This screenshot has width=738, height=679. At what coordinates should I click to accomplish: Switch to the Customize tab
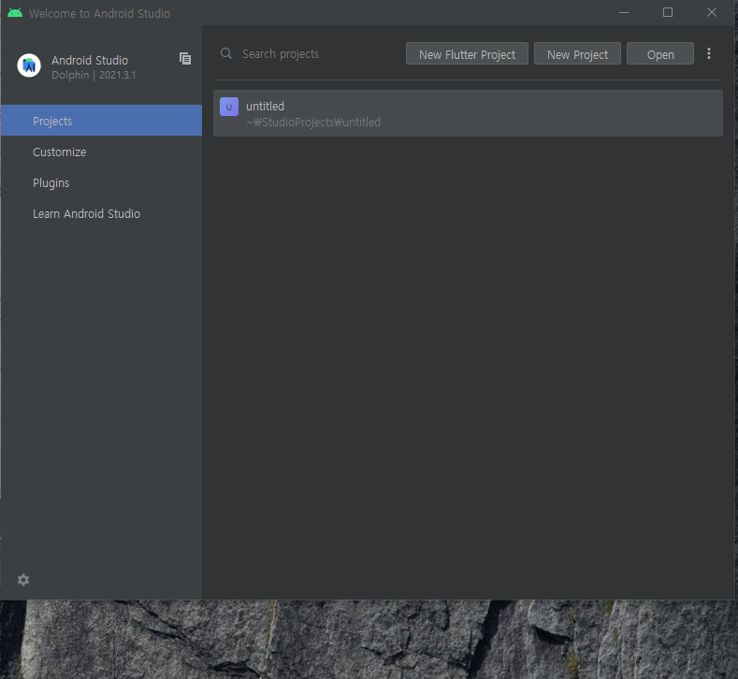tap(101, 152)
